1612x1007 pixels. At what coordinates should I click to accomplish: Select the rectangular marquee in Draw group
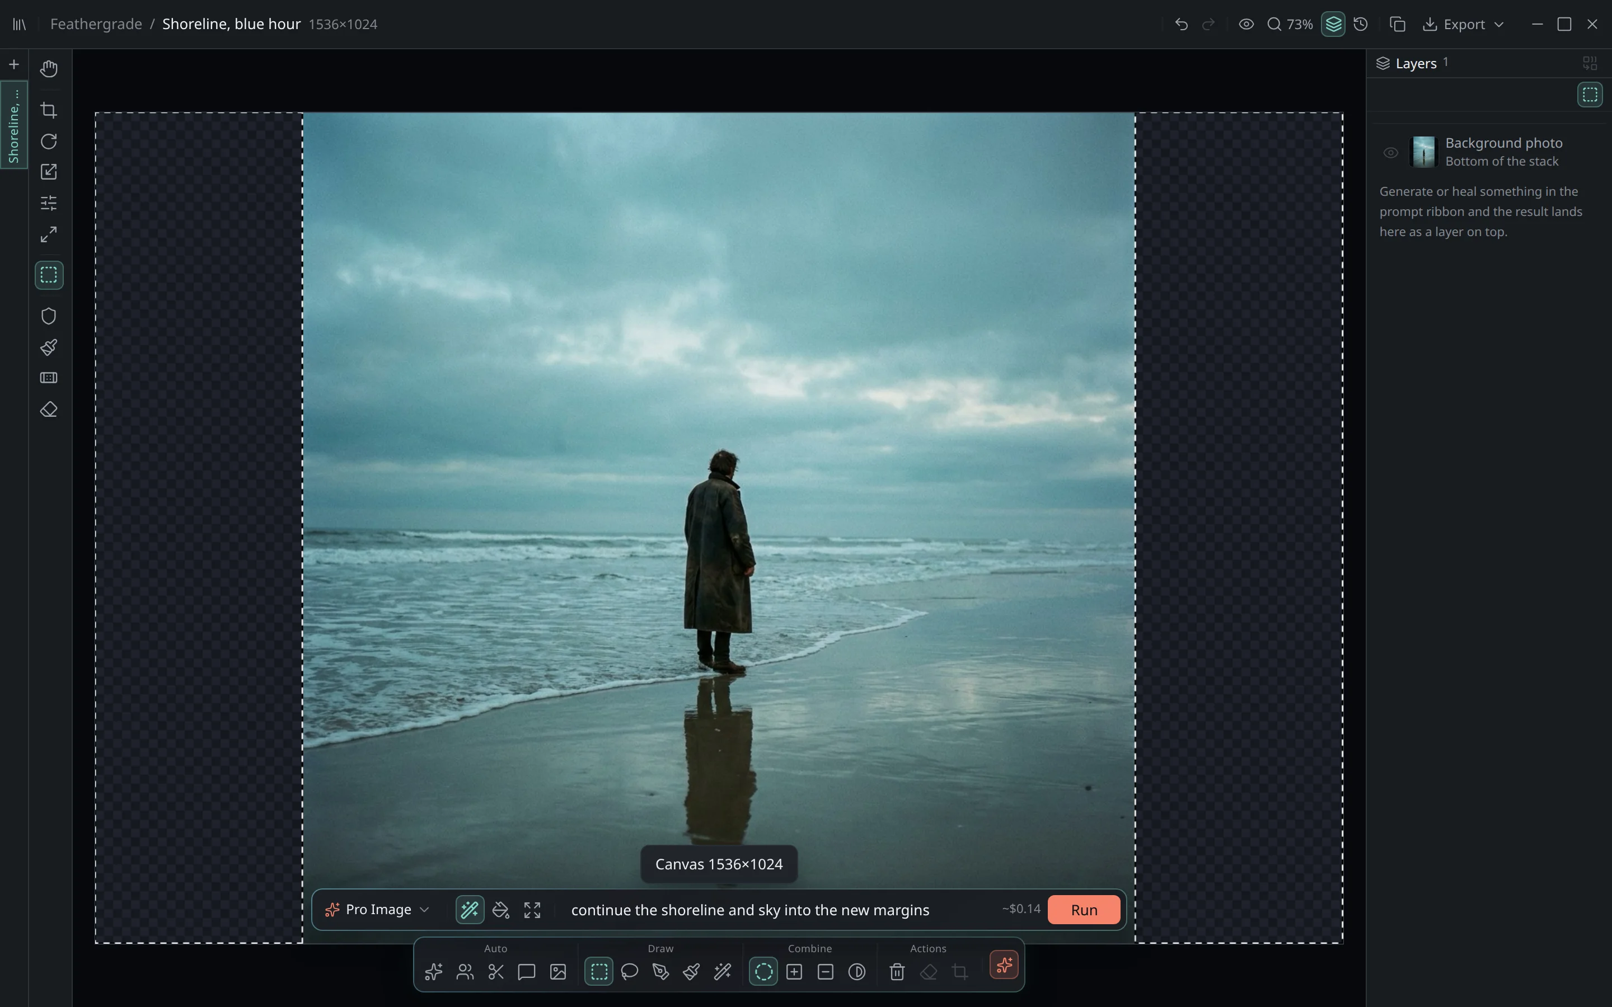tap(599, 972)
